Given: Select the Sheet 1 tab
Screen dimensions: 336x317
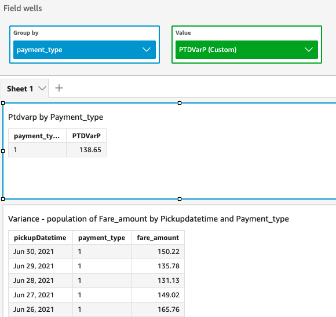Looking at the screenshot, I should pos(20,89).
